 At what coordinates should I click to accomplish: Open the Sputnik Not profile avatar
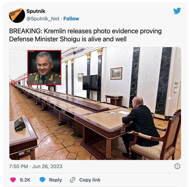click(17, 15)
